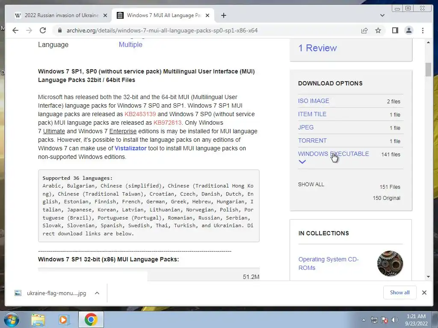Image resolution: width=438 pixels, height=328 pixels.
Task: Click the 151 Files count text
Action: 390,187
